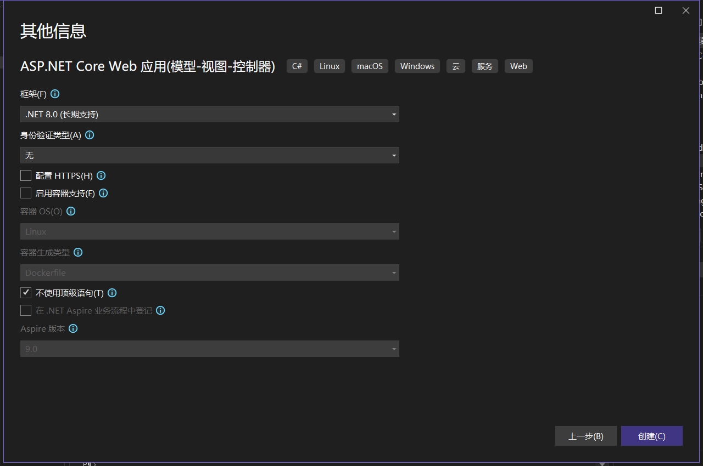Click the scrollbar on the right edge
Image resolution: width=703 pixels, height=466 pixels.
pos(699,219)
